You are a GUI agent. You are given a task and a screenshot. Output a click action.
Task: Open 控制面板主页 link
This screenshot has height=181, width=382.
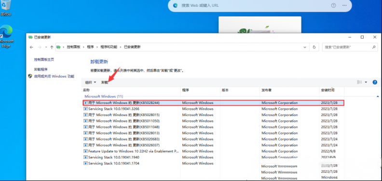pyautogui.click(x=44, y=59)
